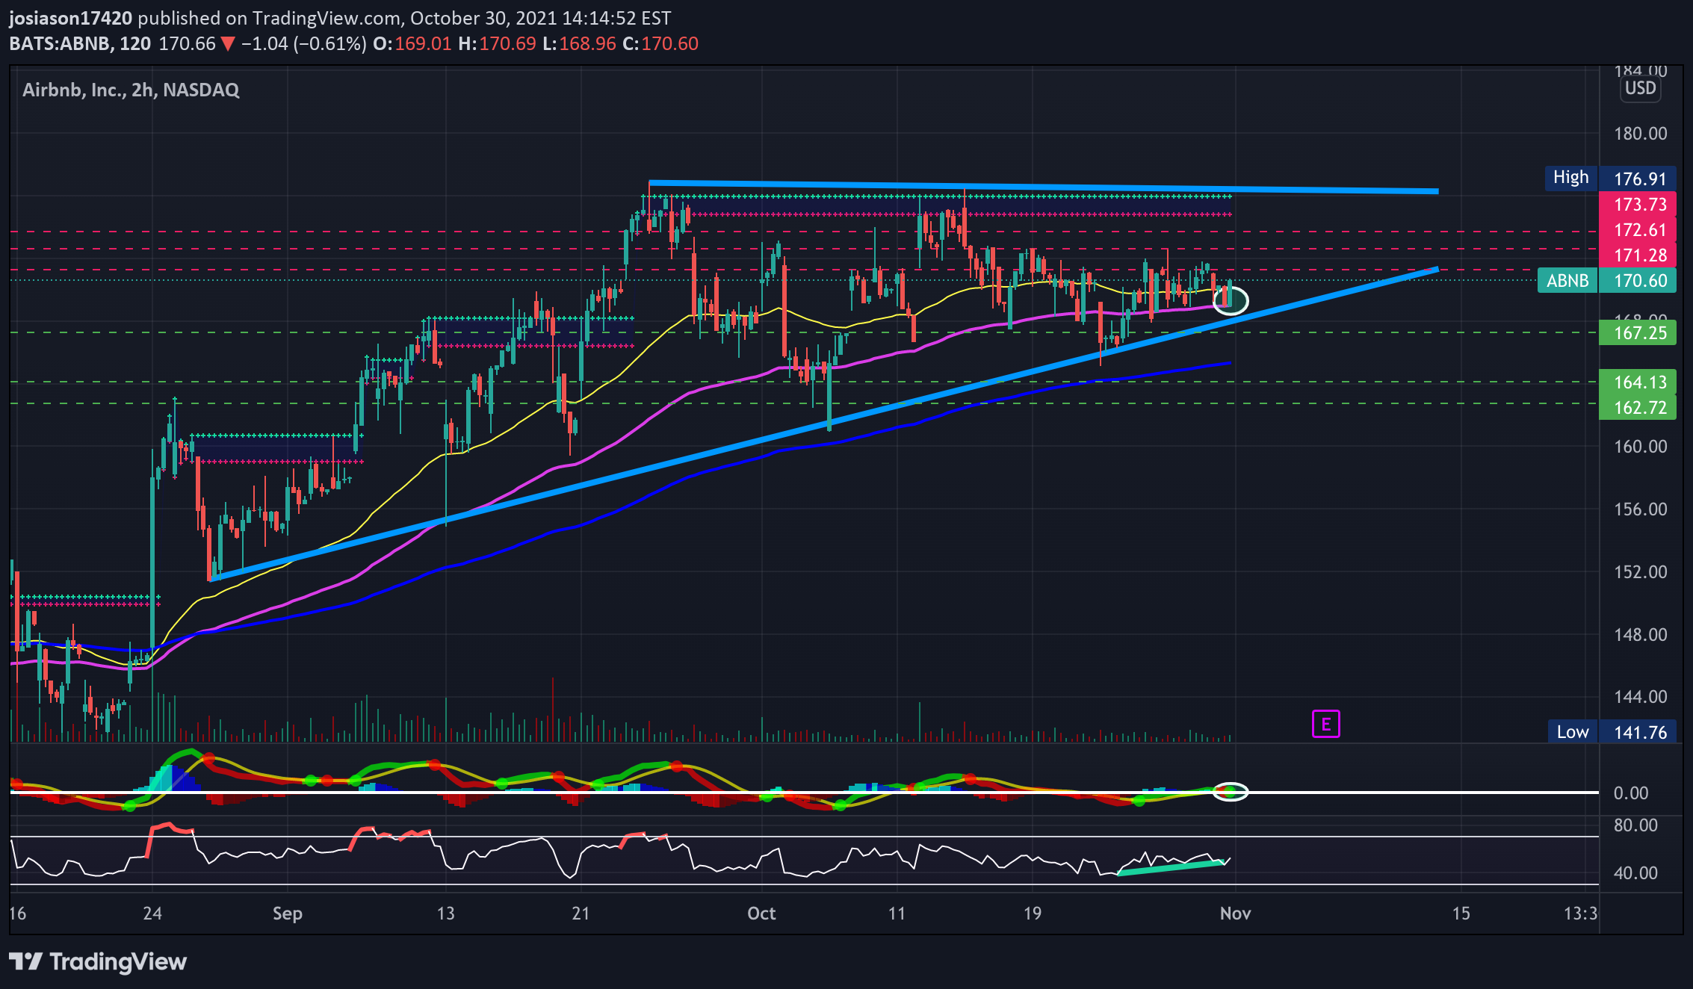Click the '24' date label on time axis
The height and width of the screenshot is (989, 1693).
click(x=152, y=913)
